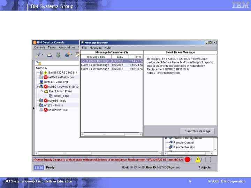Open dropdown arrow beside the gear icon

point(71,55)
